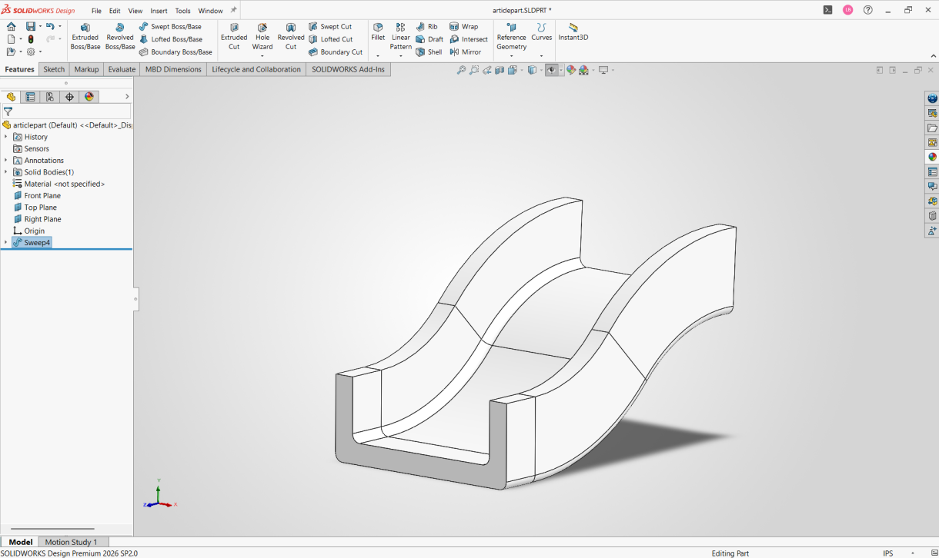The height and width of the screenshot is (558, 939).
Task: Expand the Curves dropdown arrow
Action: coord(541,55)
